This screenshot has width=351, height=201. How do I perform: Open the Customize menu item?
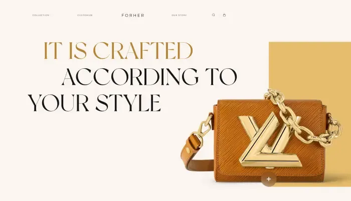[85, 15]
